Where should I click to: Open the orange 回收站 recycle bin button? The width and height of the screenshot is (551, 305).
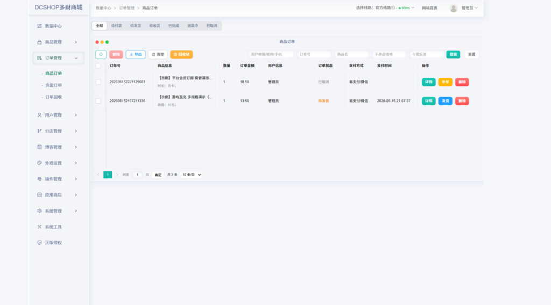[x=182, y=54]
